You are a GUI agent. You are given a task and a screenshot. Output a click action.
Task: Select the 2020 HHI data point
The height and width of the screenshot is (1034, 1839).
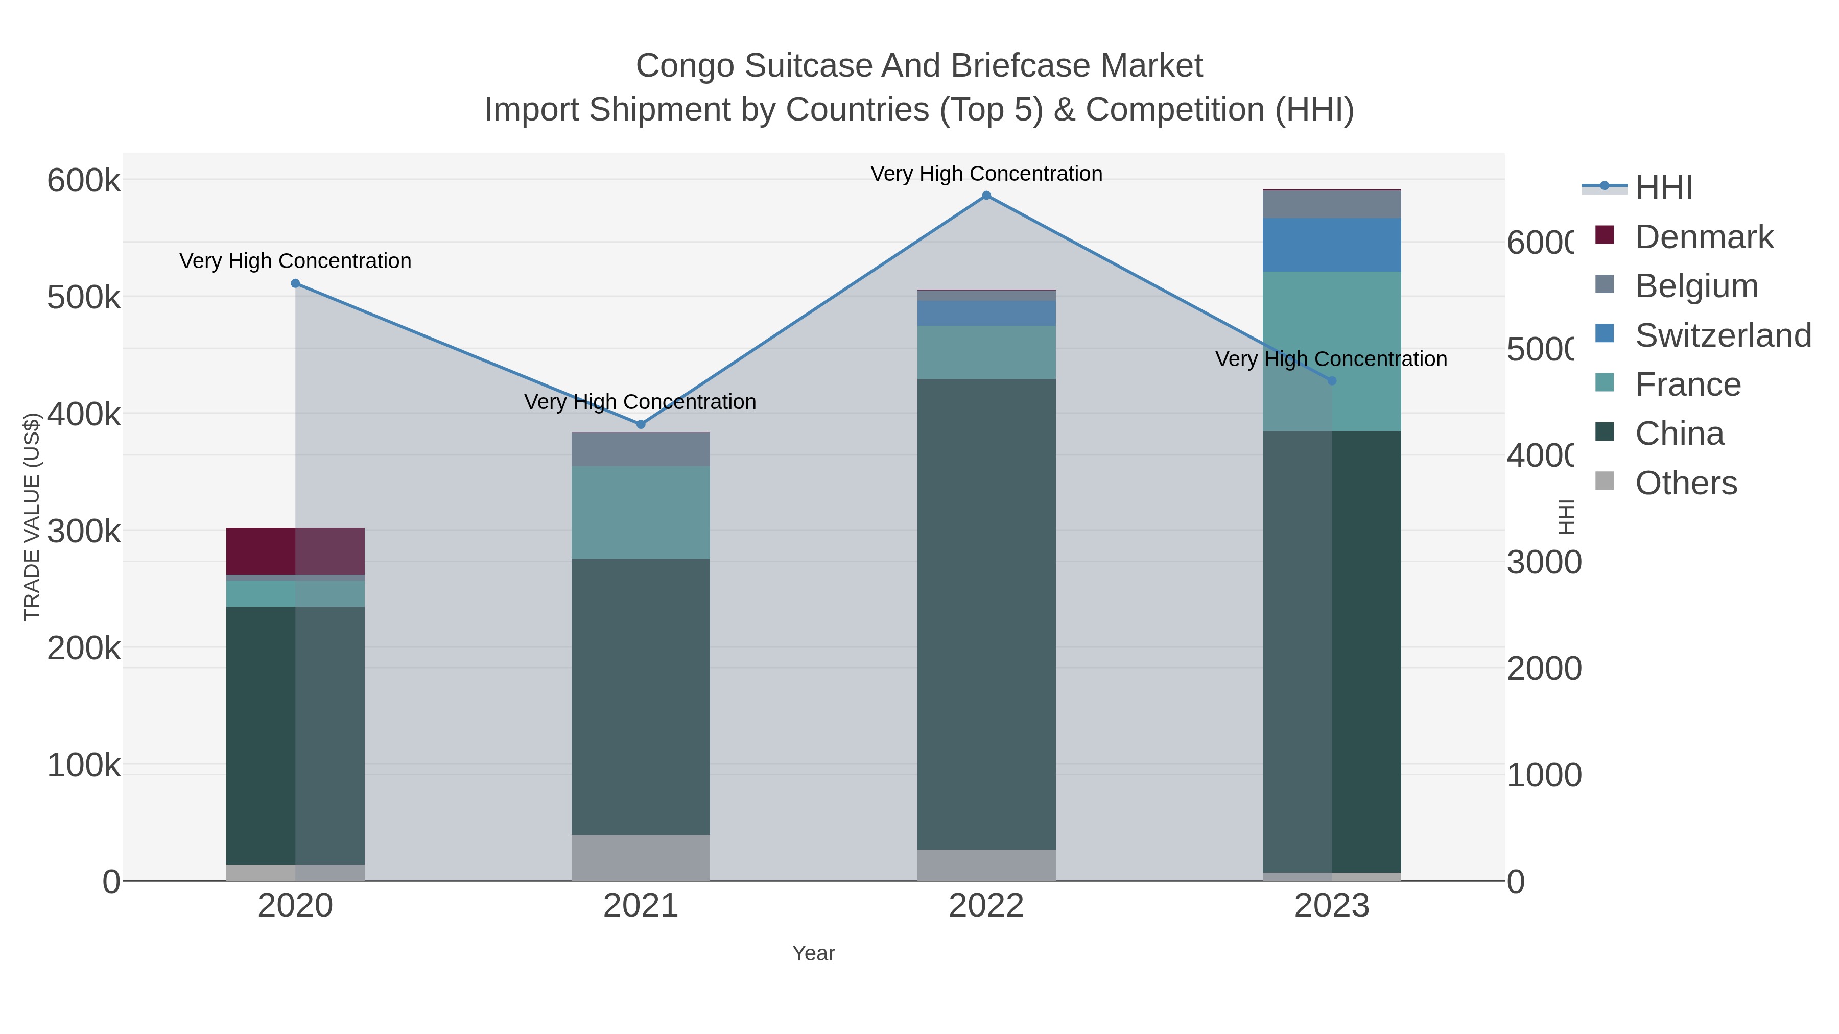tap(296, 283)
